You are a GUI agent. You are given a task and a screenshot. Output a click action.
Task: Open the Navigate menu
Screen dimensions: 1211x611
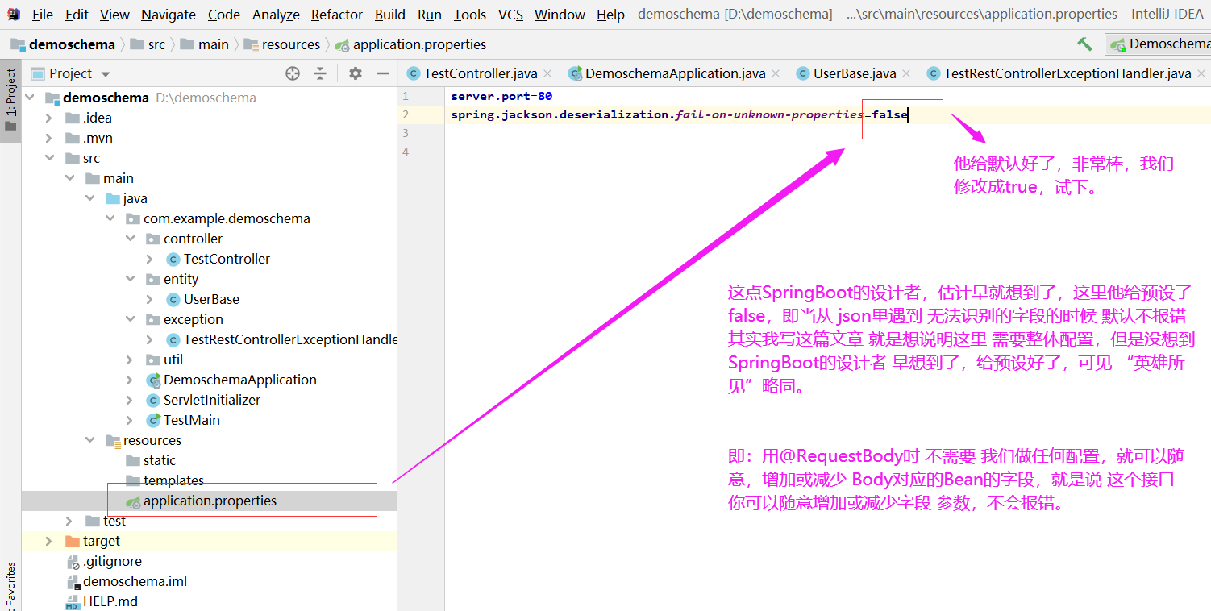pyautogui.click(x=168, y=14)
